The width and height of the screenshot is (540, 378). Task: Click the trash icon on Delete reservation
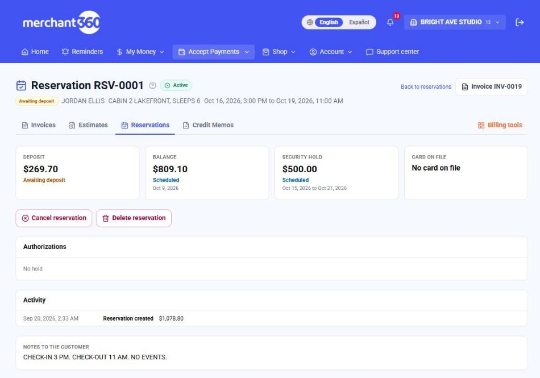[106, 218]
